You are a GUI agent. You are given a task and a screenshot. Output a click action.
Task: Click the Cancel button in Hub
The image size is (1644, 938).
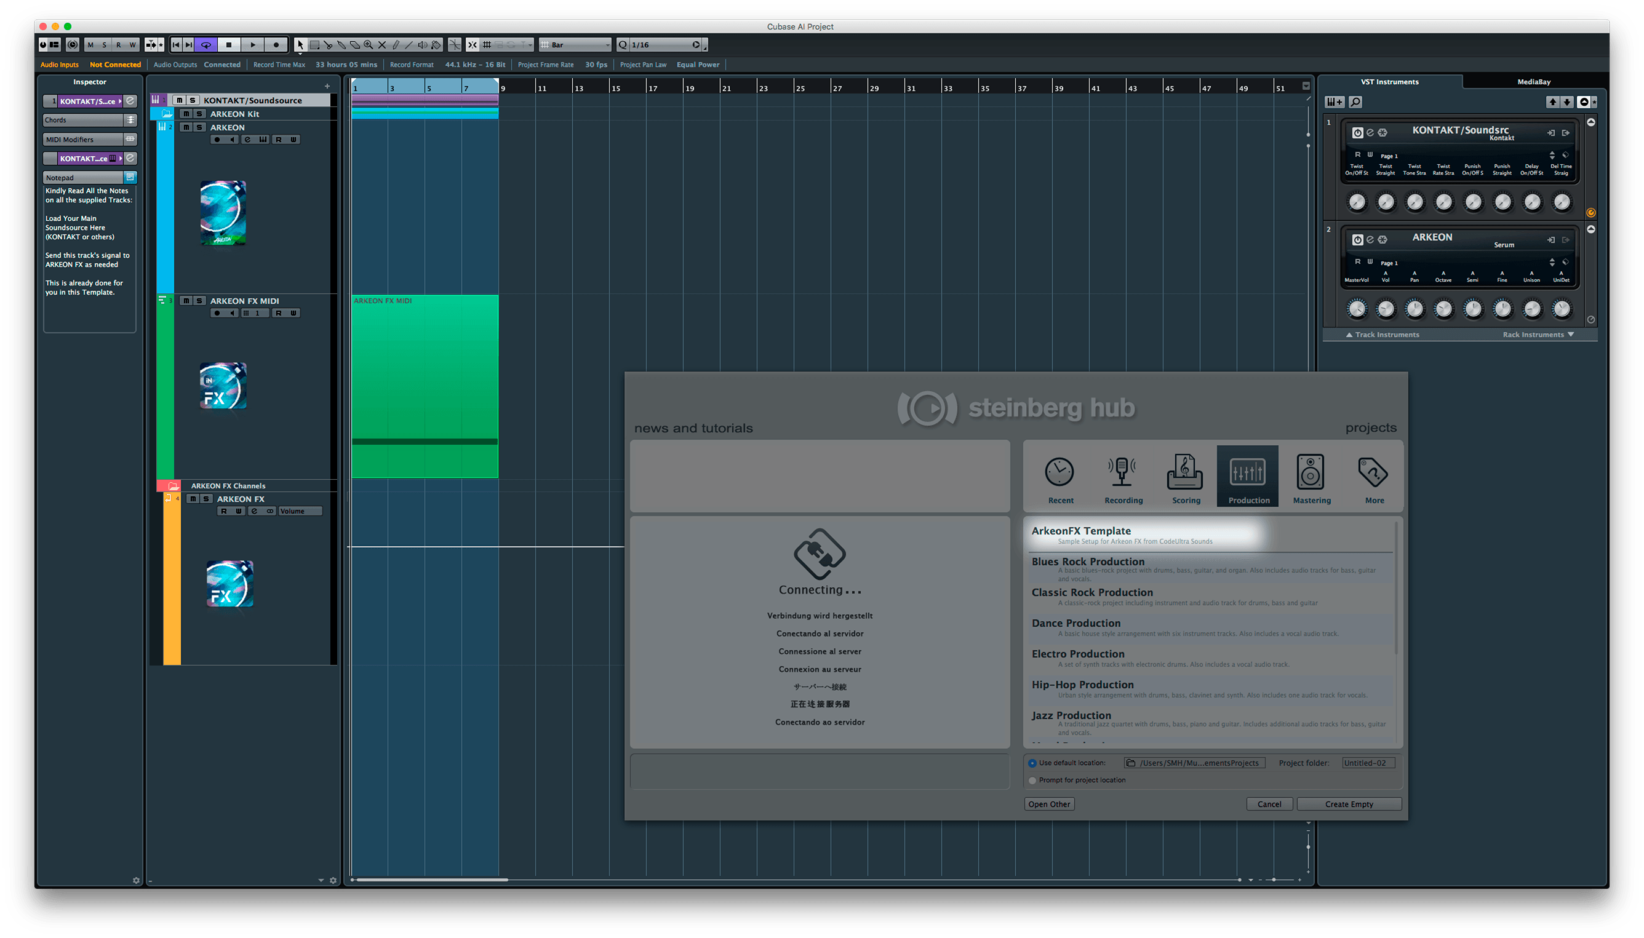click(1269, 804)
